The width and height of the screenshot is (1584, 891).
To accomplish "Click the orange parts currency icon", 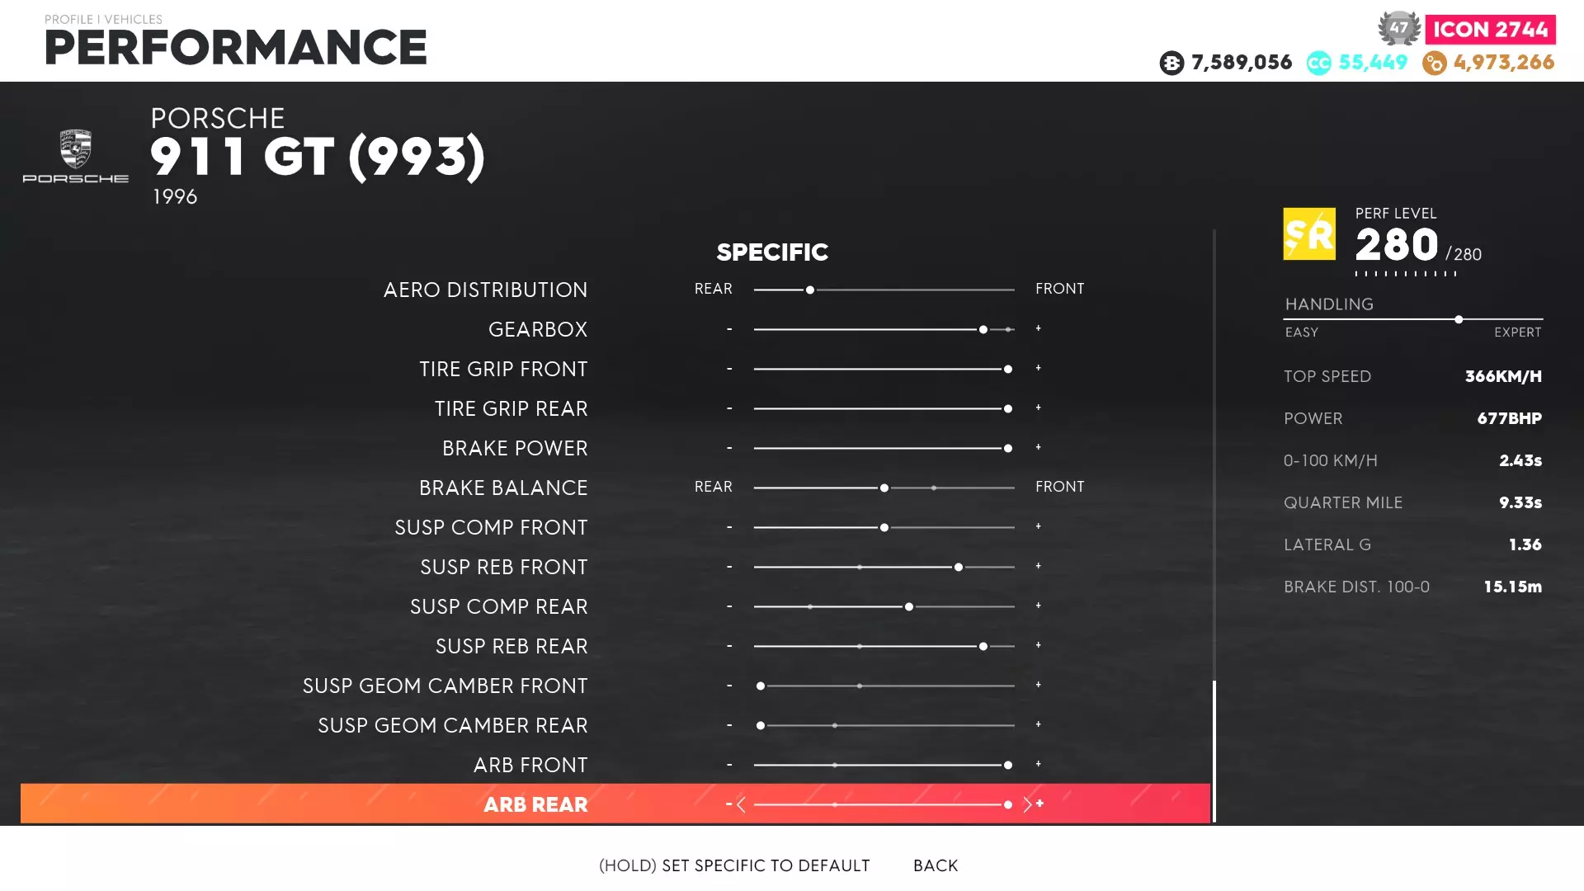I will [1434, 63].
